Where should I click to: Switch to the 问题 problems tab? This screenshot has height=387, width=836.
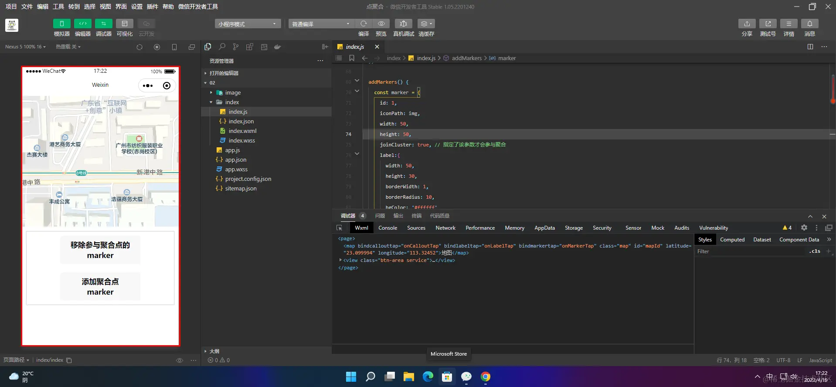380,216
